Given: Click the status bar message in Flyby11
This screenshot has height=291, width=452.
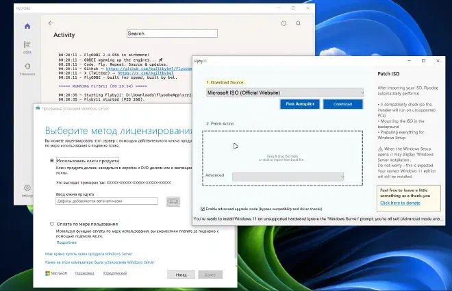Looking at the screenshot, I should [318, 219].
